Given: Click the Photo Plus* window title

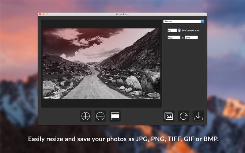Looking at the screenshot, I should pos(122,14).
